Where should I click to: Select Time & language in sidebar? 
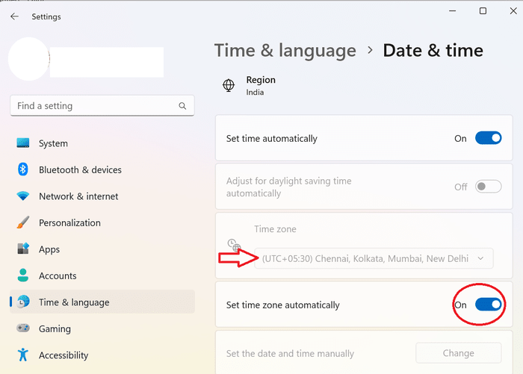(102, 302)
